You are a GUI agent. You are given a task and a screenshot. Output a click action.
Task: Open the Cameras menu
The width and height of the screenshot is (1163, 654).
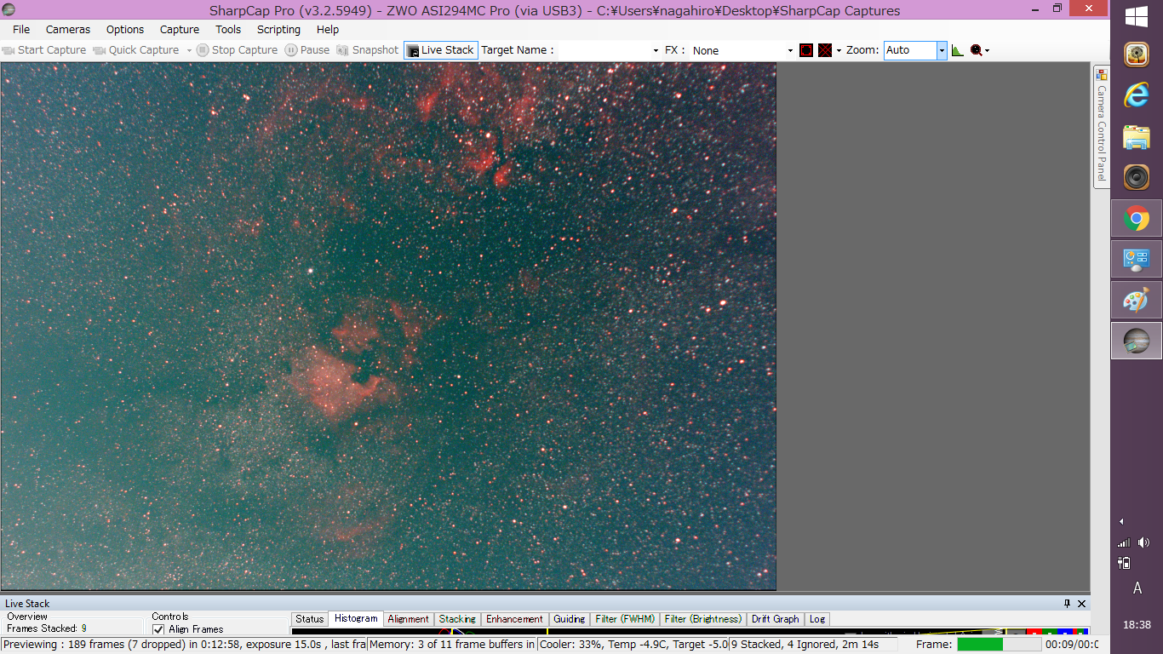[68, 29]
